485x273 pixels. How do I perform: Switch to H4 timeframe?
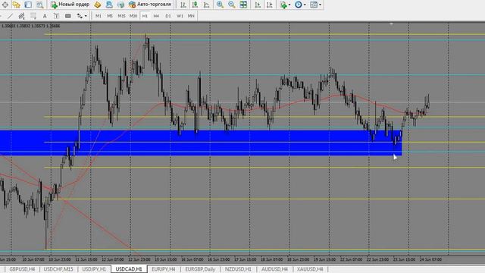156,16
